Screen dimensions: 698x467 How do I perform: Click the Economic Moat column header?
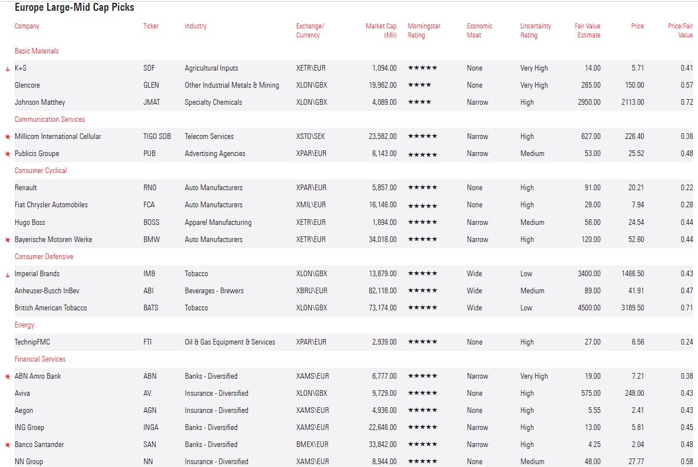coord(479,31)
